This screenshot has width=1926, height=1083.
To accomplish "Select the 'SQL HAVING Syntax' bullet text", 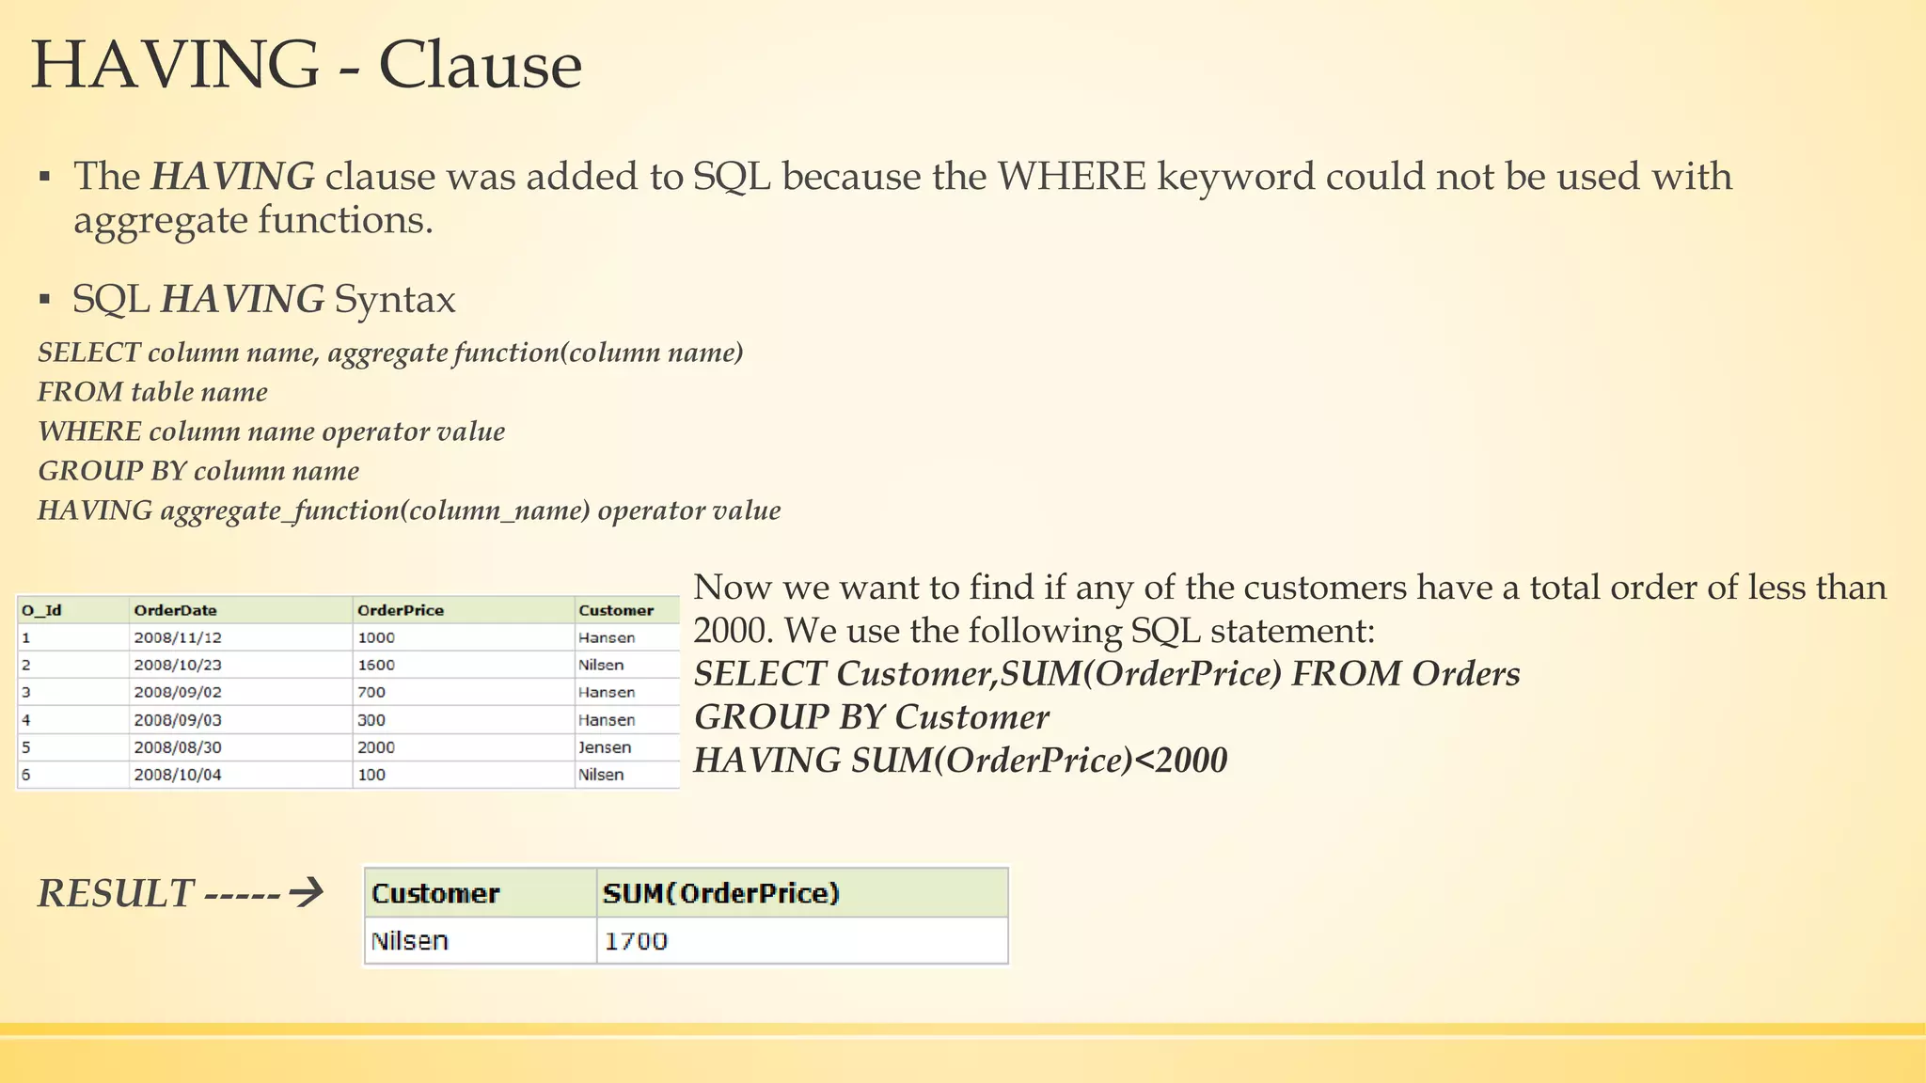I will (x=264, y=300).
